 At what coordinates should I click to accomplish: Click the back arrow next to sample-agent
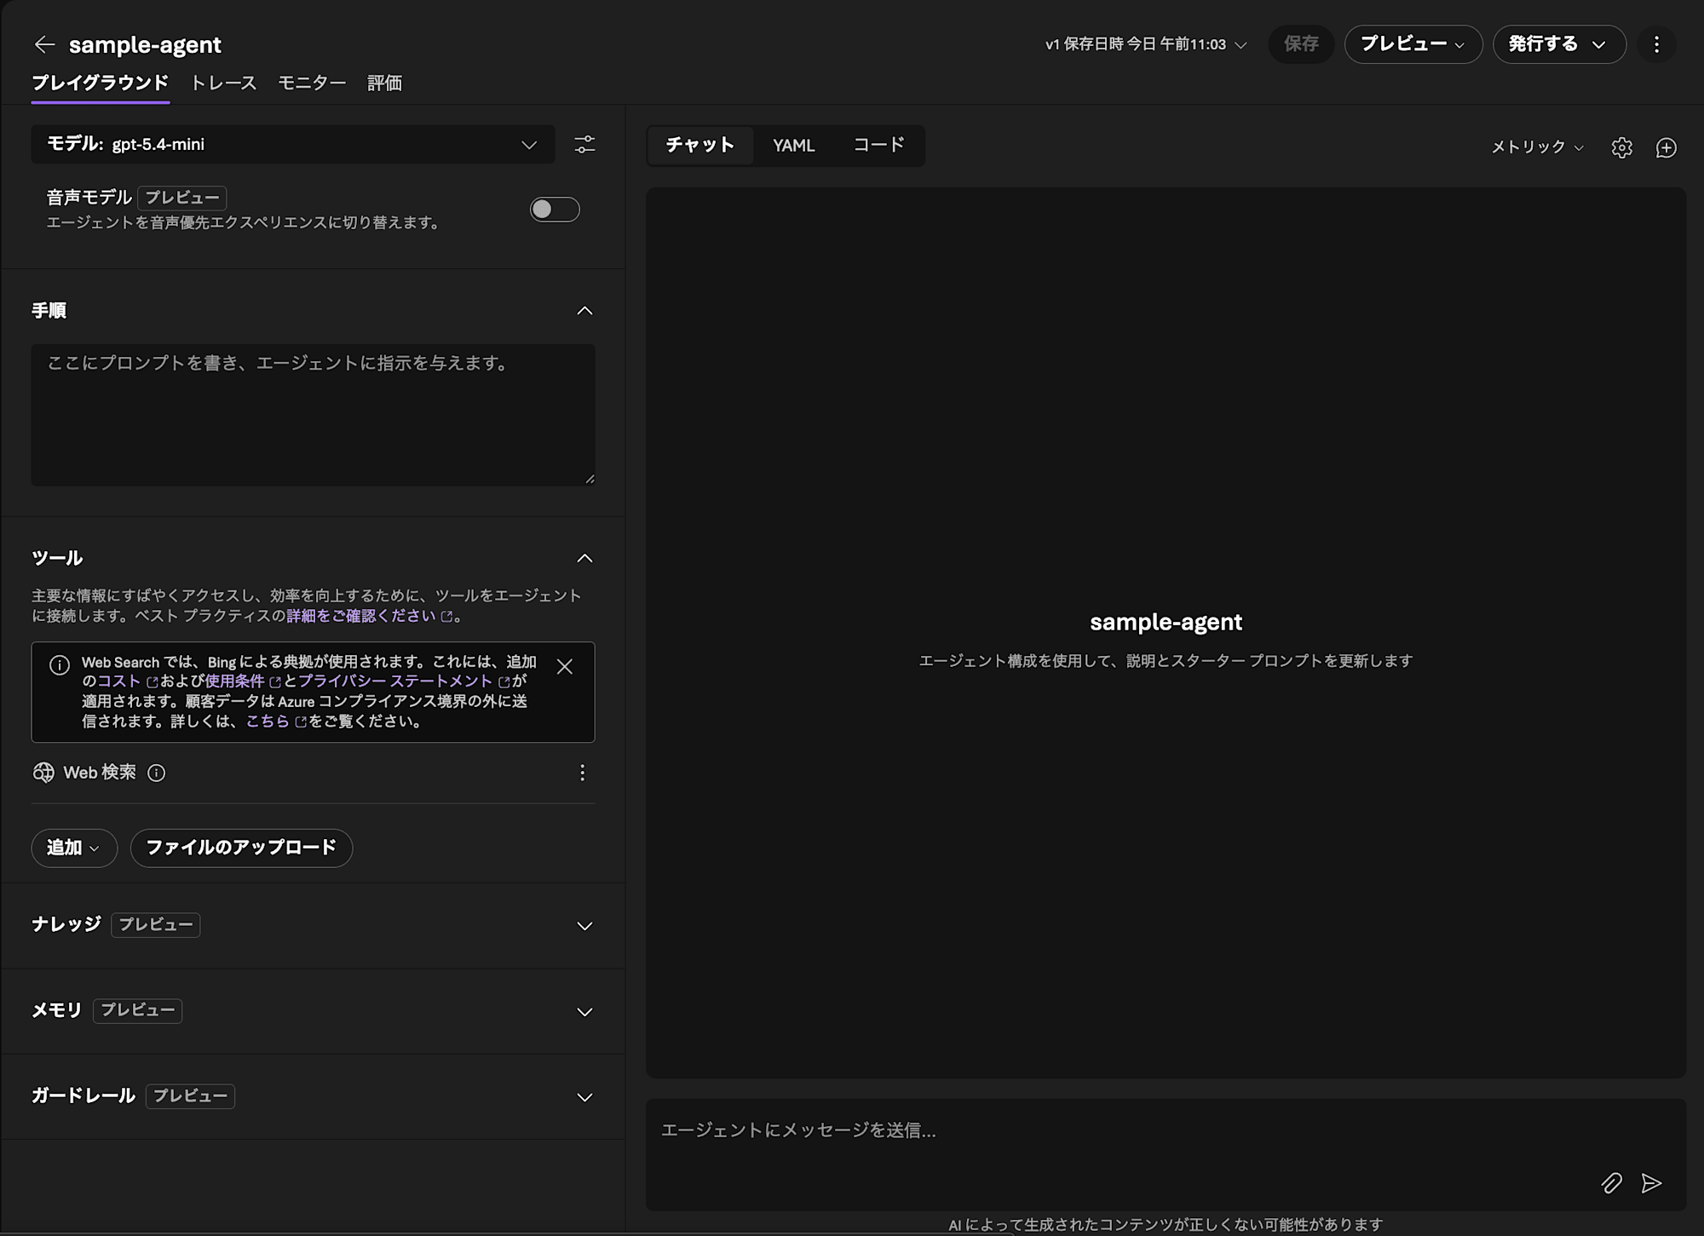(x=44, y=44)
